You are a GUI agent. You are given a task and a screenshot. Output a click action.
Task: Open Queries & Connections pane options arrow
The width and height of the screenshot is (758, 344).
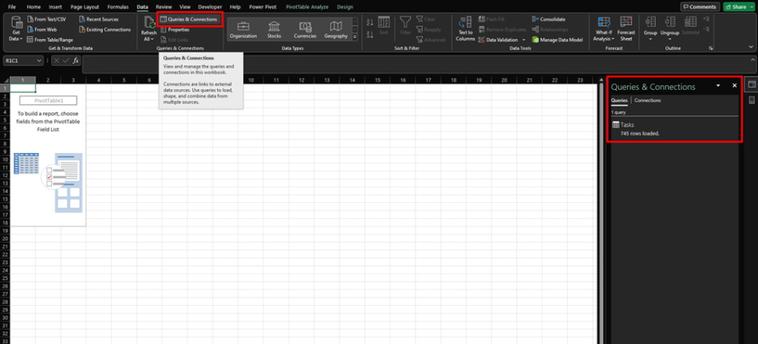coord(718,85)
